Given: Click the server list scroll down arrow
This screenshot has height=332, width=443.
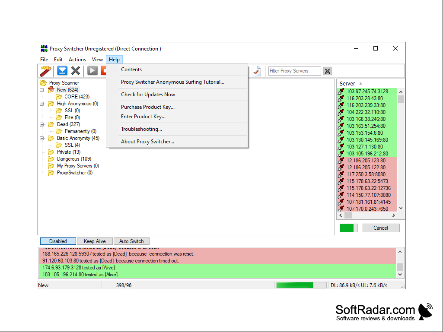Looking at the screenshot, I should [401, 209].
